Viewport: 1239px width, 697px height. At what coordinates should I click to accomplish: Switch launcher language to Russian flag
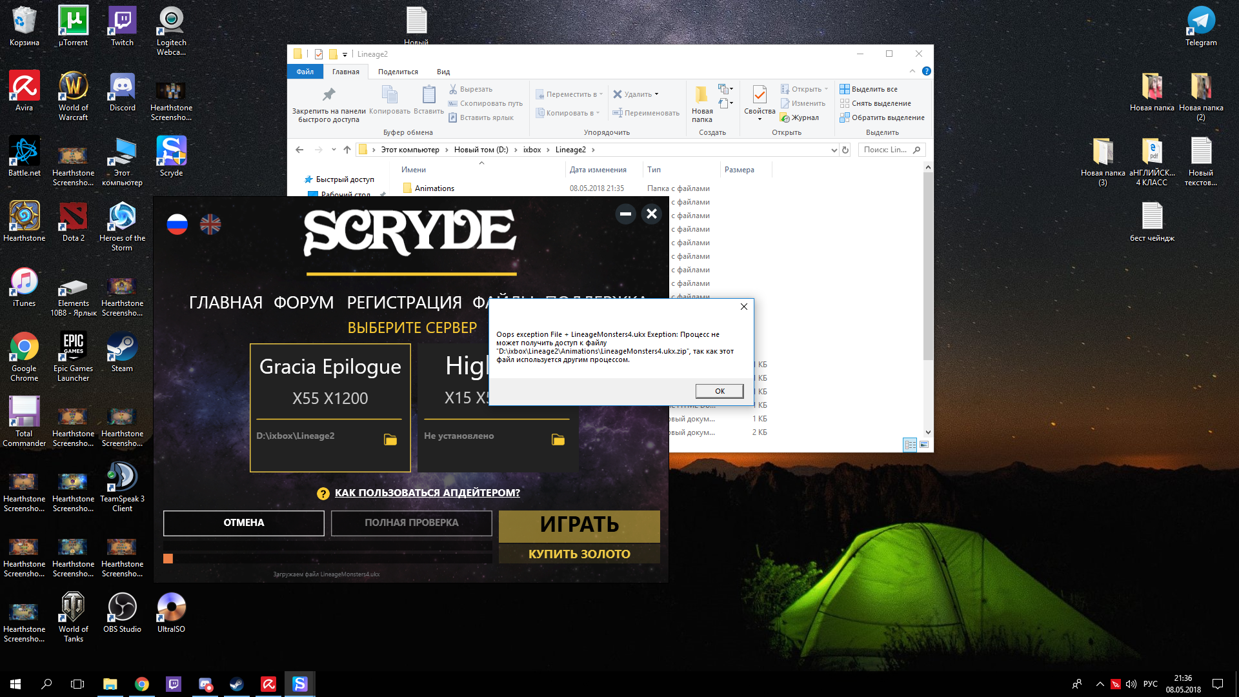pos(177,224)
